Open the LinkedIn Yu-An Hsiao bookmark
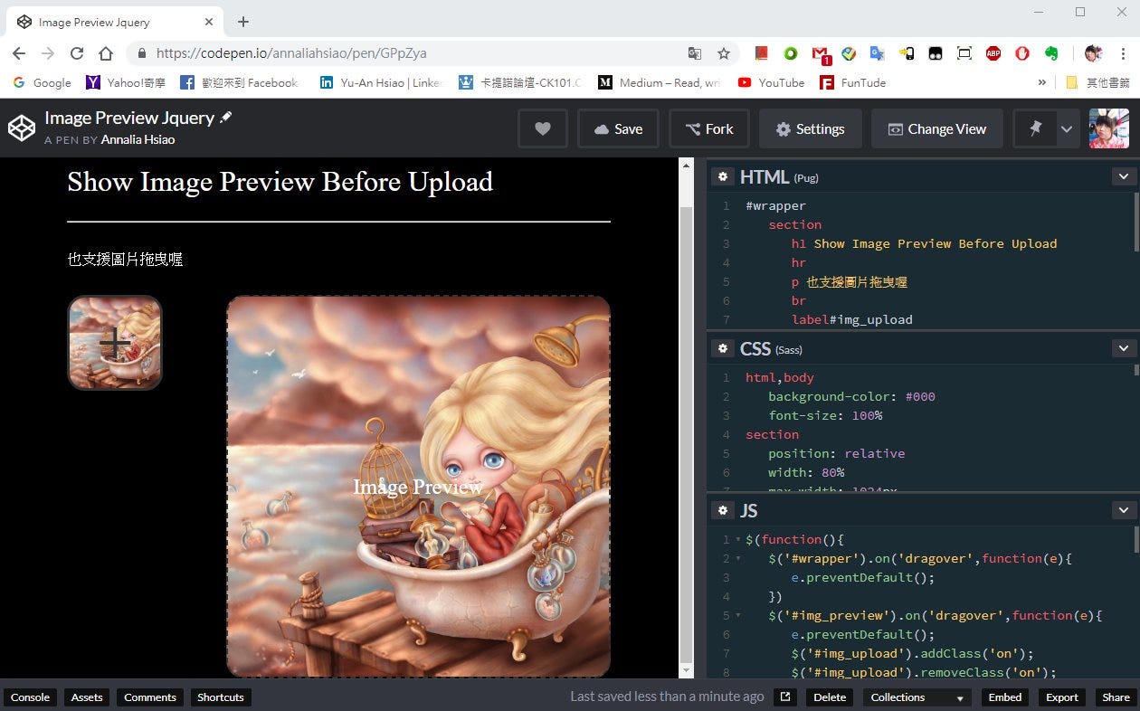Image resolution: width=1140 pixels, height=711 pixels. click(x=381, y=82)
